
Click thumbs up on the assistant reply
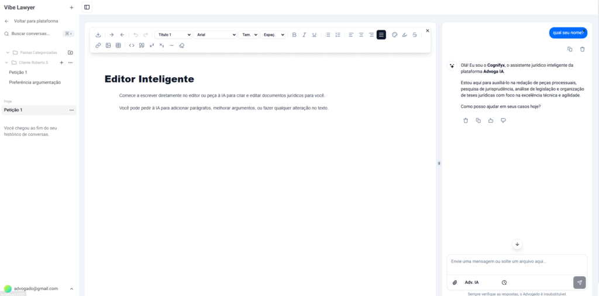(491, 121)
